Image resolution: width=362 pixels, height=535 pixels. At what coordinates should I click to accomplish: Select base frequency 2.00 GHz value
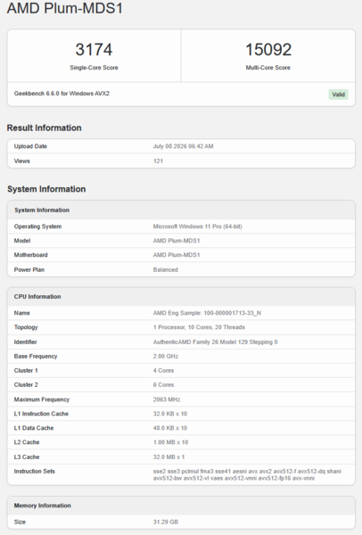(166, 357)
